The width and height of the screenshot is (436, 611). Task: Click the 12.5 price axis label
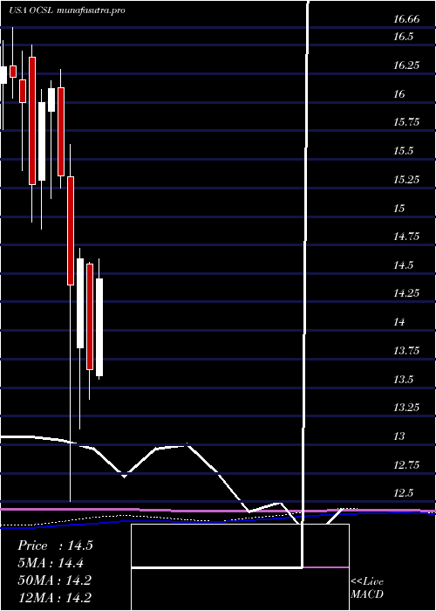403,493
